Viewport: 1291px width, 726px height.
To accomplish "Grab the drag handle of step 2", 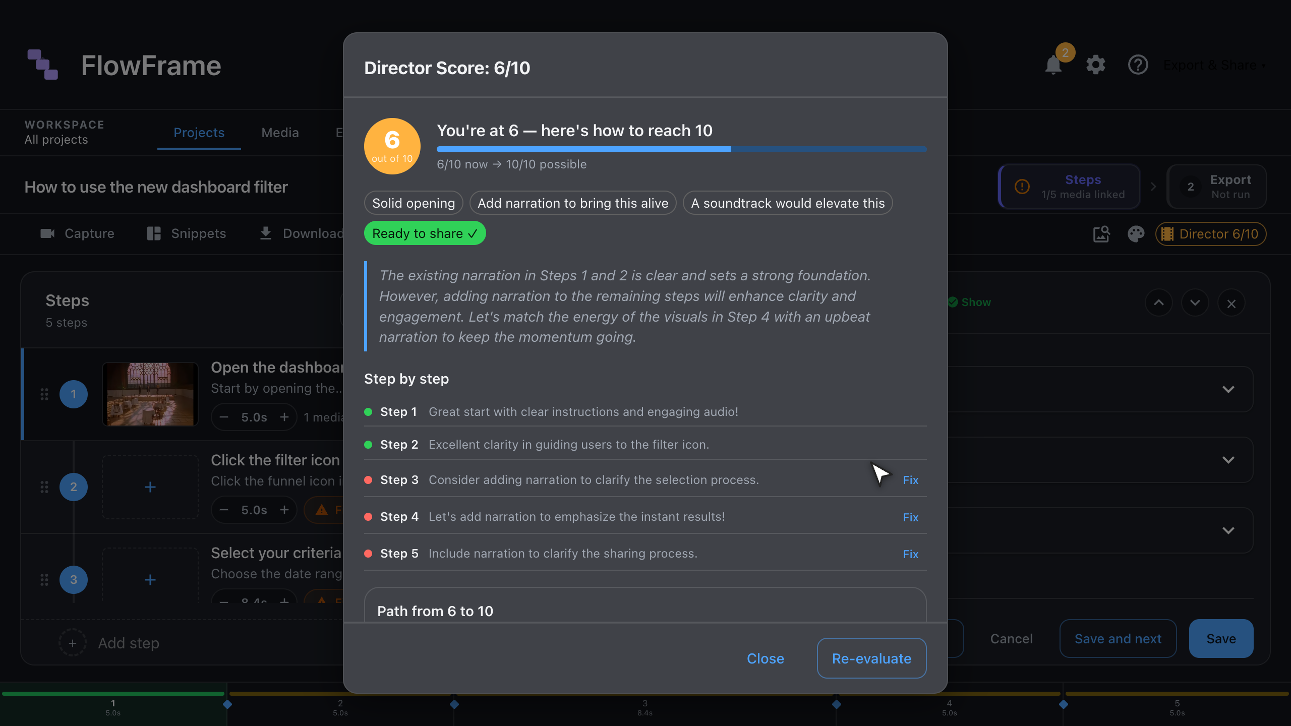I will coord(44,487).
